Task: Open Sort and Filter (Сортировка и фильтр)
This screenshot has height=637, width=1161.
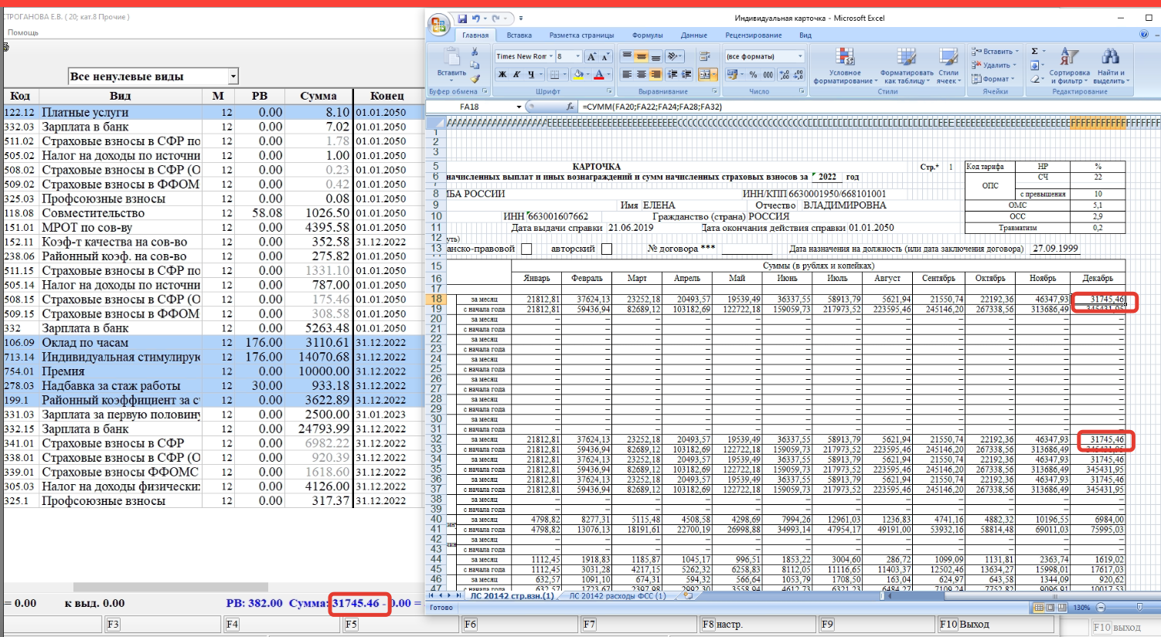Action: [x=1070, y=66]
